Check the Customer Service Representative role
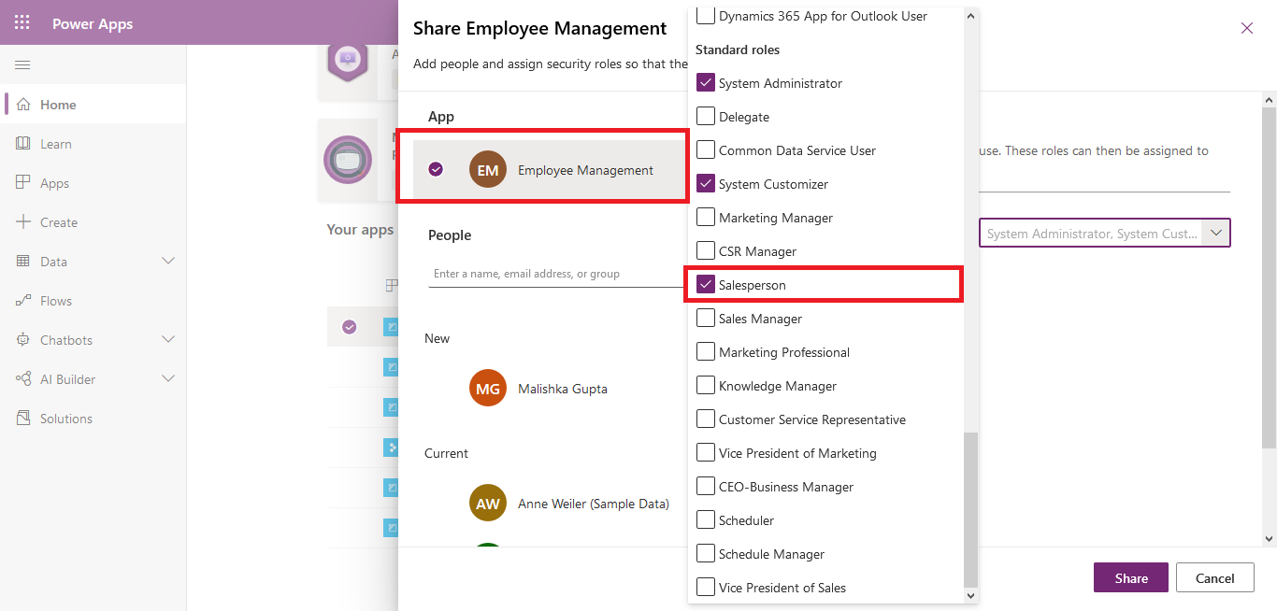The image size is (1277, 611). tap(706, 419)
